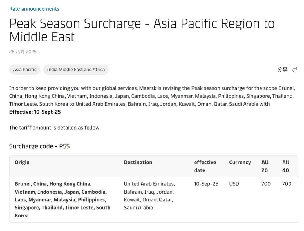Click the origin countries cell starting with Brunei
The height and width of the screenshot is (231, 304).
[62, 199]
